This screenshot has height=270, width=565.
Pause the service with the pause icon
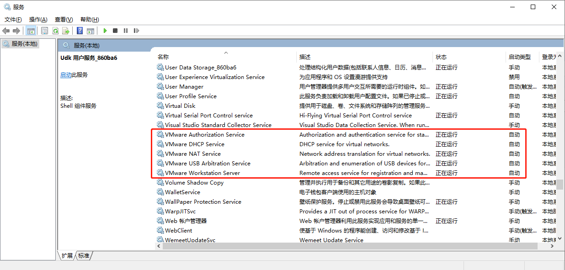pos(126,31)
